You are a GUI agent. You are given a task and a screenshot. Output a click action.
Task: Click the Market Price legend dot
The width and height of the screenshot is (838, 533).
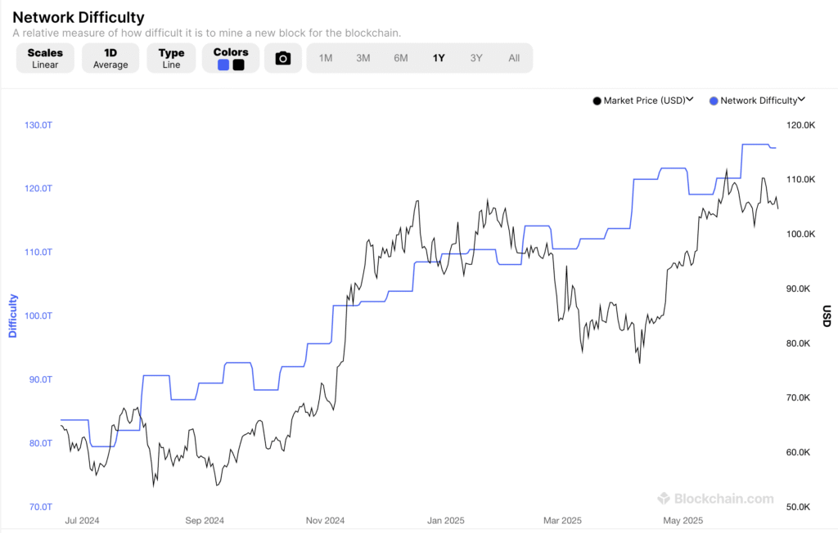pyautogui.click(x=597, y=100)
